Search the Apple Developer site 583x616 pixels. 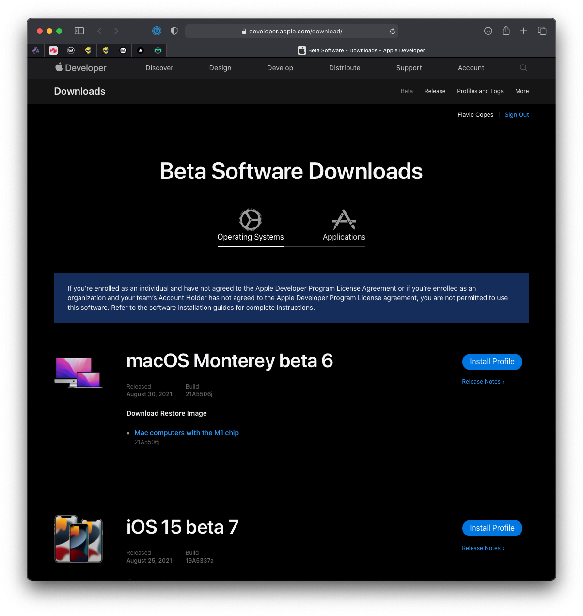pos(523,68)
